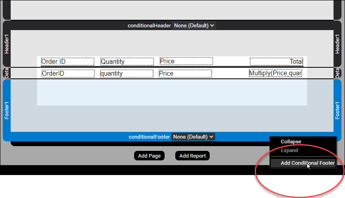
Task: Select the "Total" header label field
Action: point(276,61)
